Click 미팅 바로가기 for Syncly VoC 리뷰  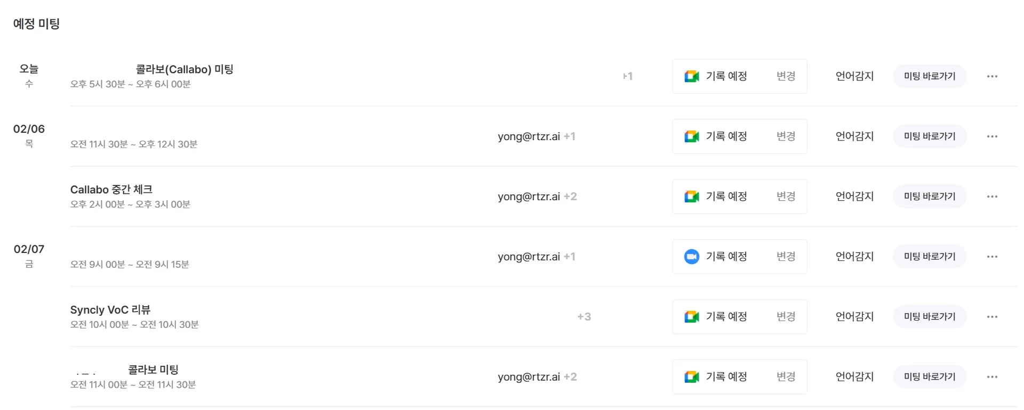pos(930,317)
